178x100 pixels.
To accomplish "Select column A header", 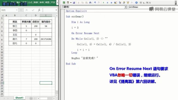I will pyautogui.click(x=6, y=15).
